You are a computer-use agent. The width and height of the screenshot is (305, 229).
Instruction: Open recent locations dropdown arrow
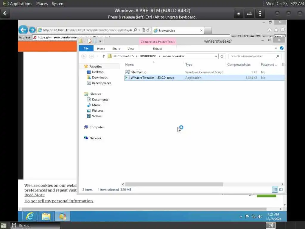(x=98, y=56)
